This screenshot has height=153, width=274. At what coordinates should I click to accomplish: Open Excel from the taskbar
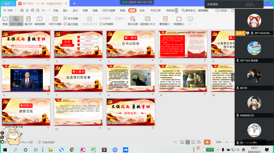(93, 150)
